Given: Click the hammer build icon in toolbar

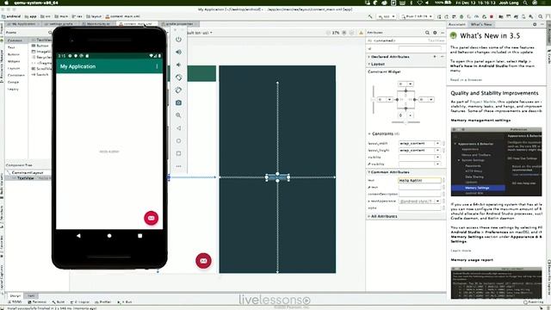Looking at the screenshot, I should click(370, 16).
